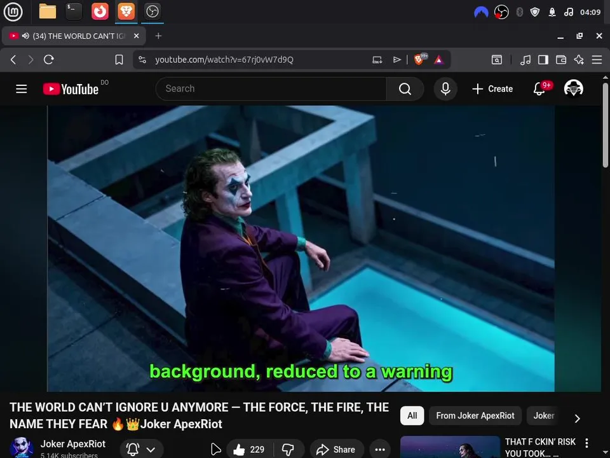Image resolution: width=610 pixels, height=458 pixels.
Task: Open Brave Leo AI assistant icon
Action: 579,60
